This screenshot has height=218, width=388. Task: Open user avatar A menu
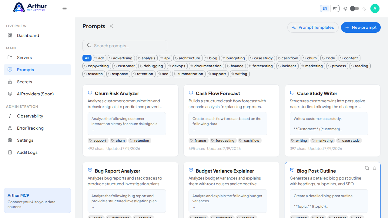click(375, 8)
